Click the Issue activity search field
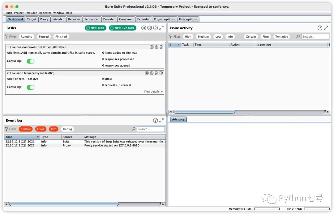Screen dimensions: 334x214 315,36
